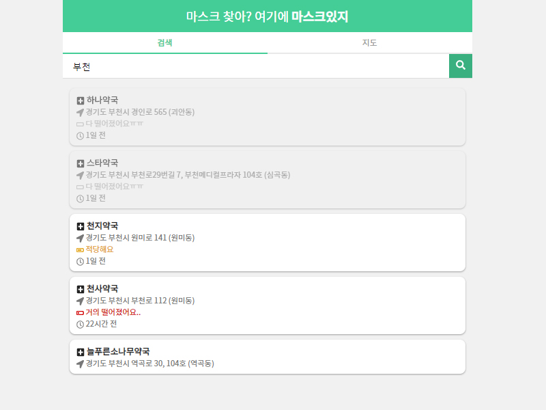Click the clock icon in 천지약국 card
The width and height of the screenshot is (546, 410).
80,262
